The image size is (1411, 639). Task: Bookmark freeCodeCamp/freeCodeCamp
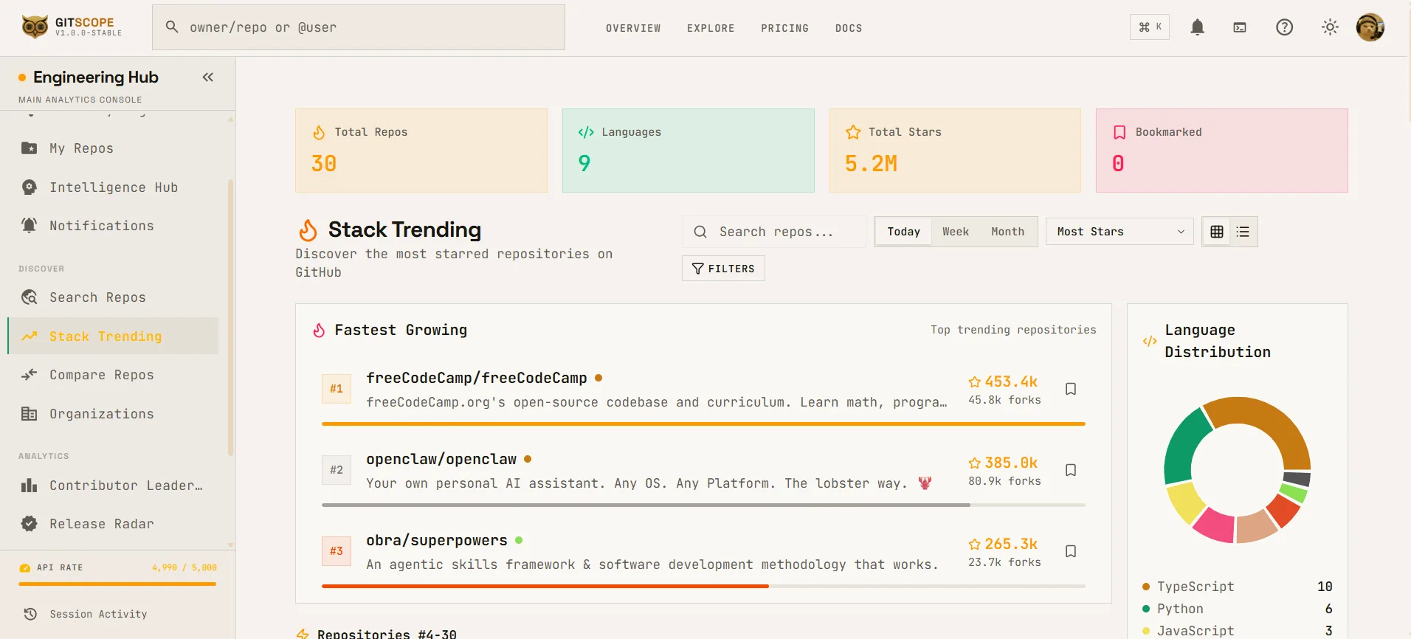1071,389
